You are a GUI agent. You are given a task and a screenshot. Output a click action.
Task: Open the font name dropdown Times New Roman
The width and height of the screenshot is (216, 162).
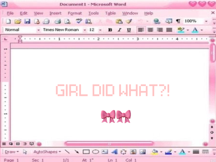click(x=85, y=30)
